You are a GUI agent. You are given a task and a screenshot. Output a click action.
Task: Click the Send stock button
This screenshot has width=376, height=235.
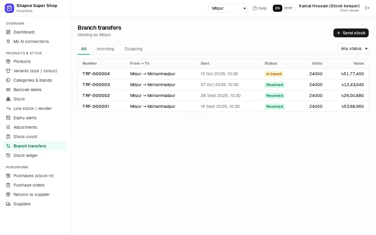(x=351, y=33)
